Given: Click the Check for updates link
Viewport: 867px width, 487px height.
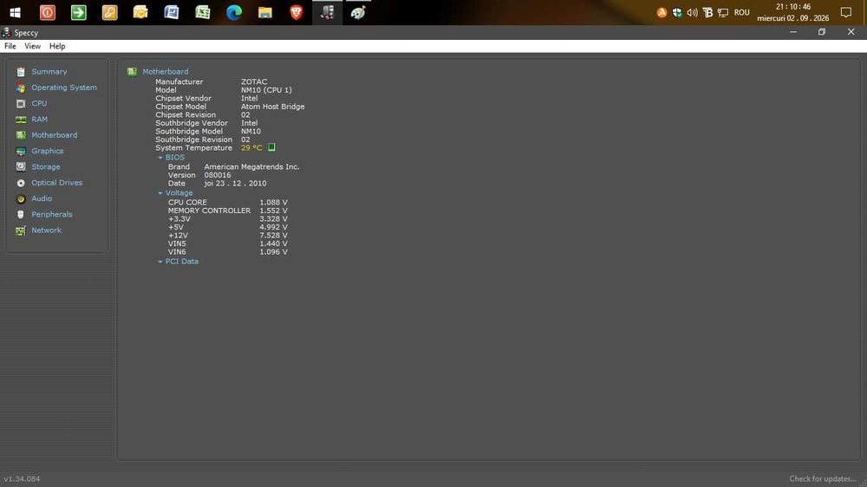Looking at the screenshot, I should [822, 478].
